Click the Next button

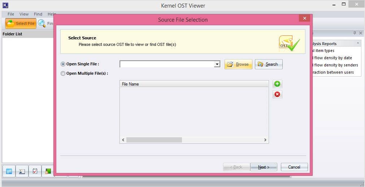pyautogui.click(x=264, y=167)
